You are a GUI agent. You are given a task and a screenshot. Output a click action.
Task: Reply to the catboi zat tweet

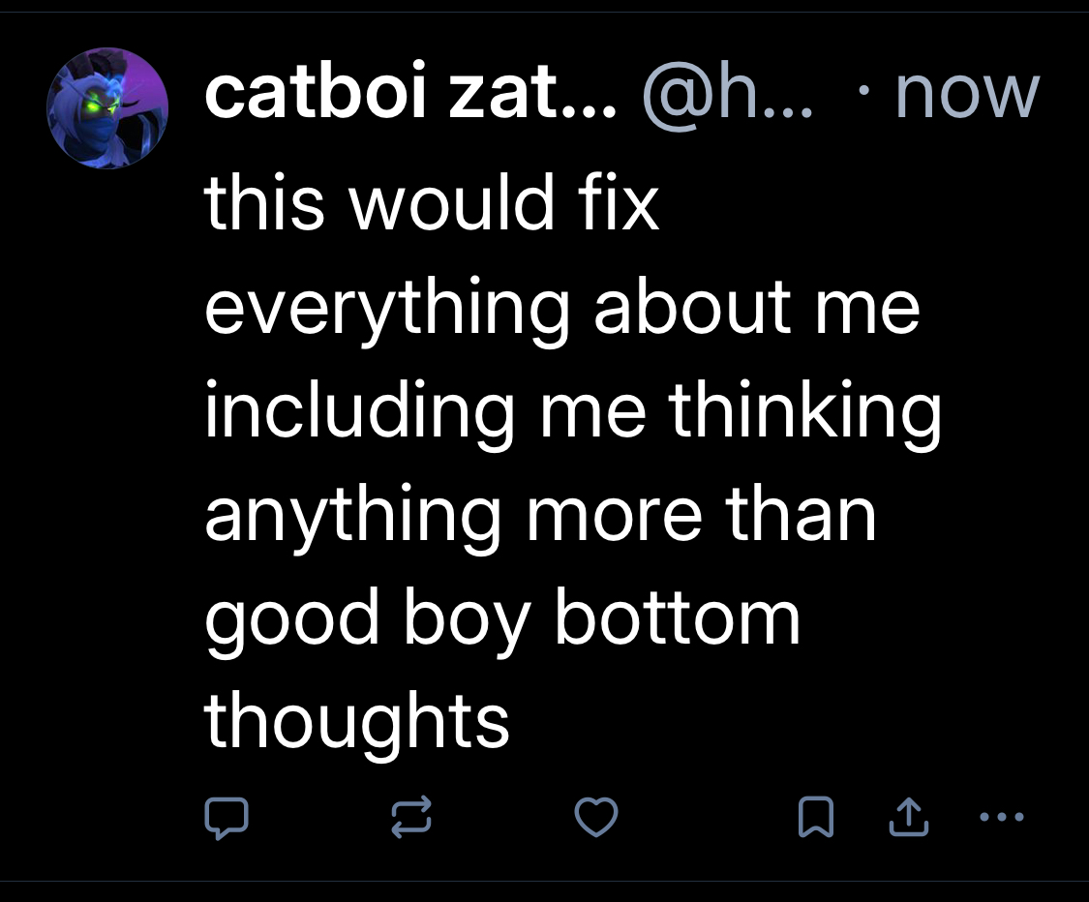click(x=227, y=820)
